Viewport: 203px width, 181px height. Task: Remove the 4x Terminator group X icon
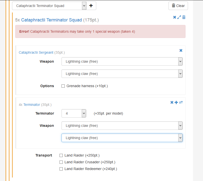click(x=172, y=102)
